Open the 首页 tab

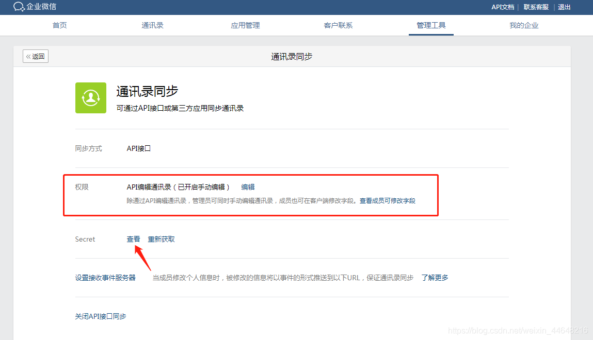[x=59, y=25]
